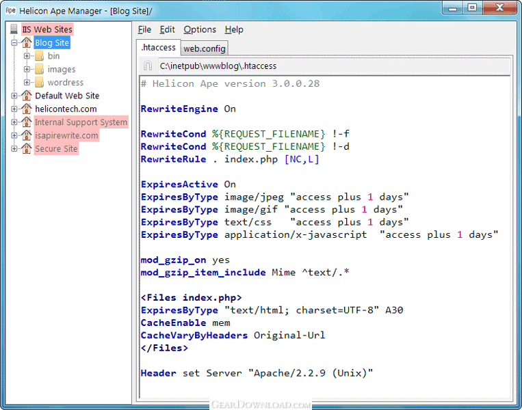The image size is (522, 410).
Task: Click the Internal Support System site icon
Action: click(26, 122)
